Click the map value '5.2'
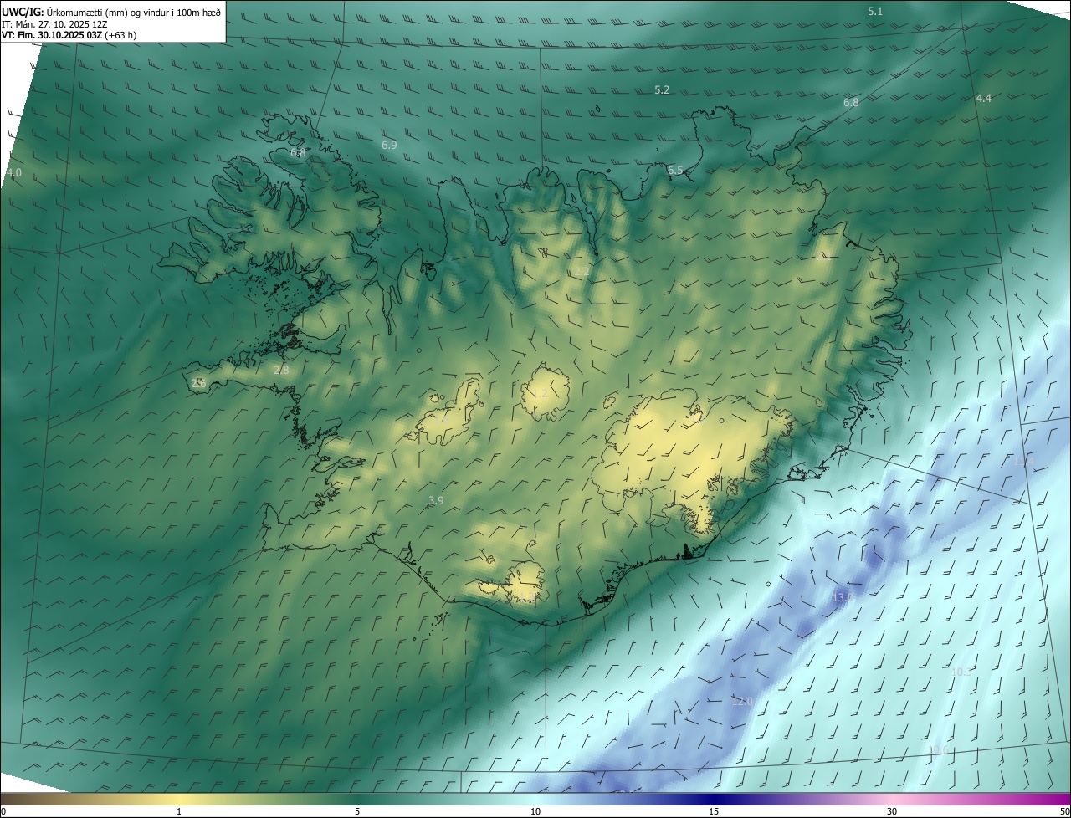 [662, 89]
